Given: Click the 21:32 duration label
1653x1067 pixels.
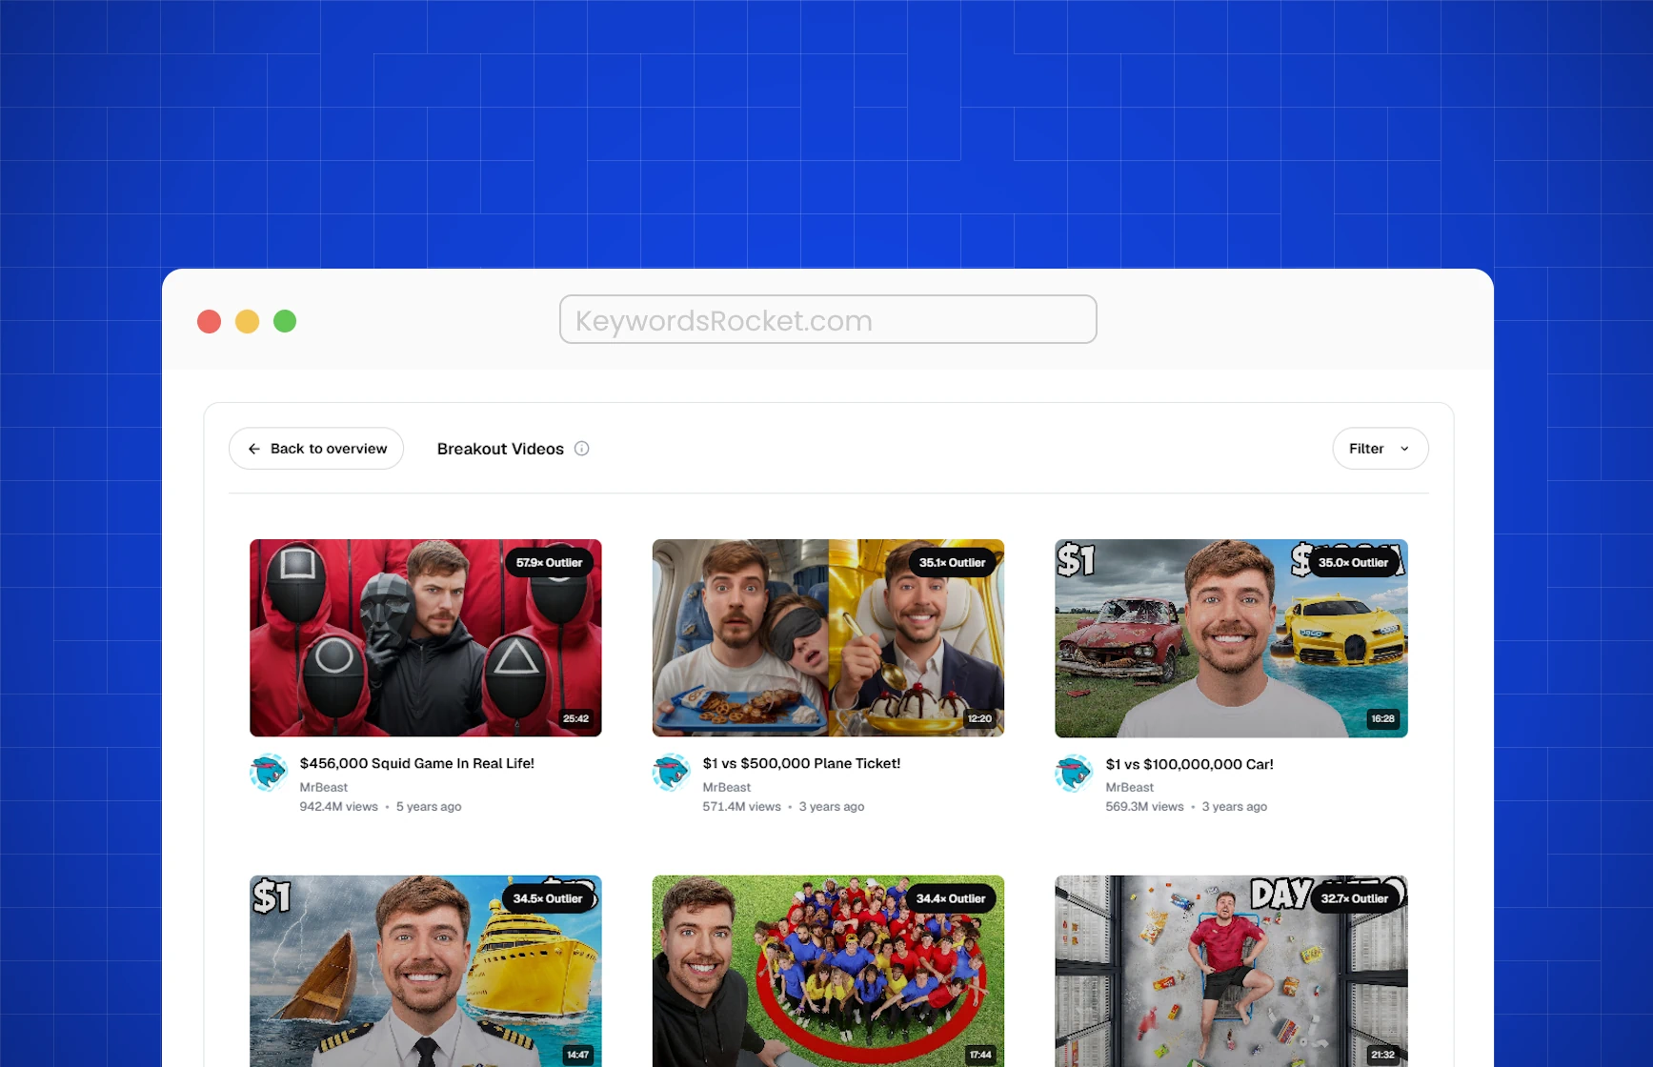Looking at the screenshot, I should coord(1382,1055).
